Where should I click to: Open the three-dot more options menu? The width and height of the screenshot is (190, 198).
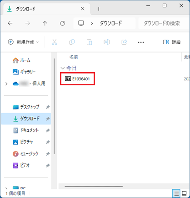coord(141,42)
